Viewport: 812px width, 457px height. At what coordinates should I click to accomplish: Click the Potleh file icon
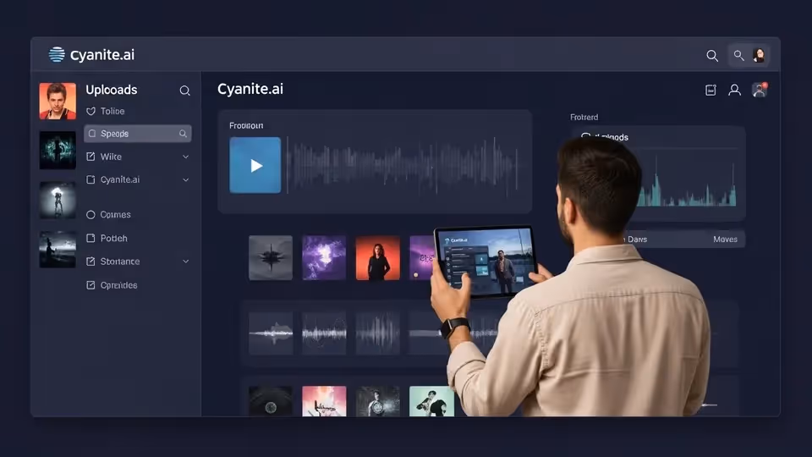(91, 238)
